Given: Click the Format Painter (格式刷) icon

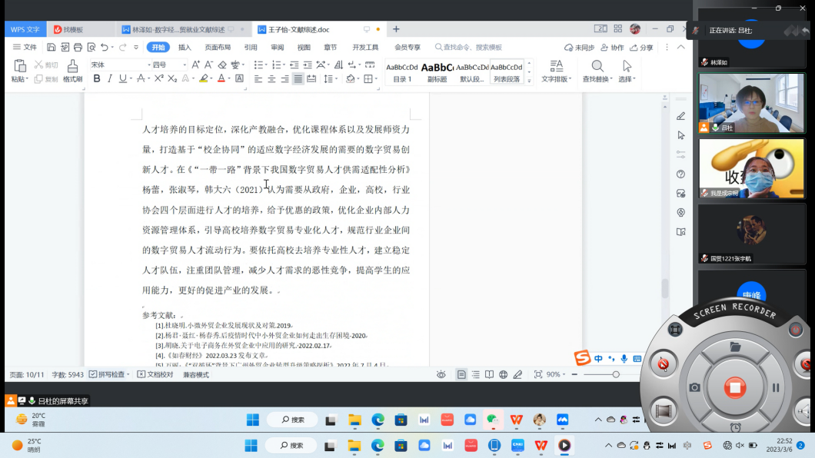Looking at the screenshot, I should tap(72, 70).
